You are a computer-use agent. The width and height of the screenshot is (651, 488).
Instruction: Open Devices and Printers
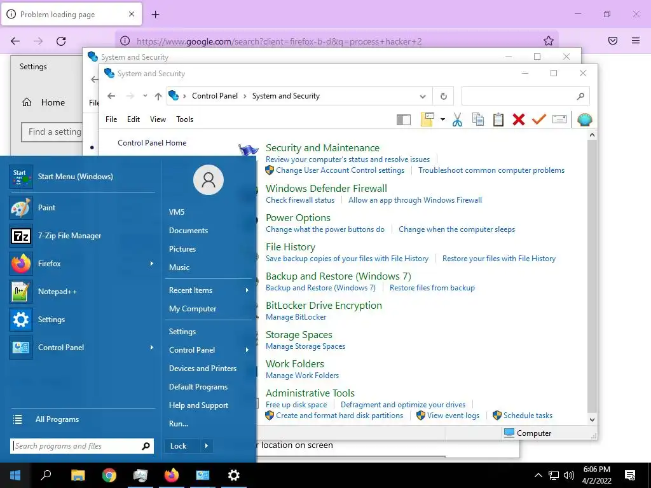click(x=202, y=369)
